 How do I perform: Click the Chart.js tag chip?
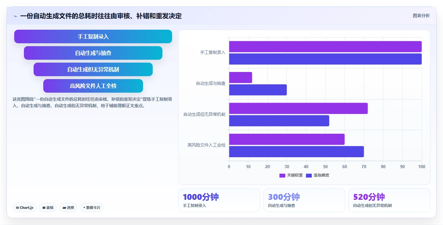coord(25,208)
